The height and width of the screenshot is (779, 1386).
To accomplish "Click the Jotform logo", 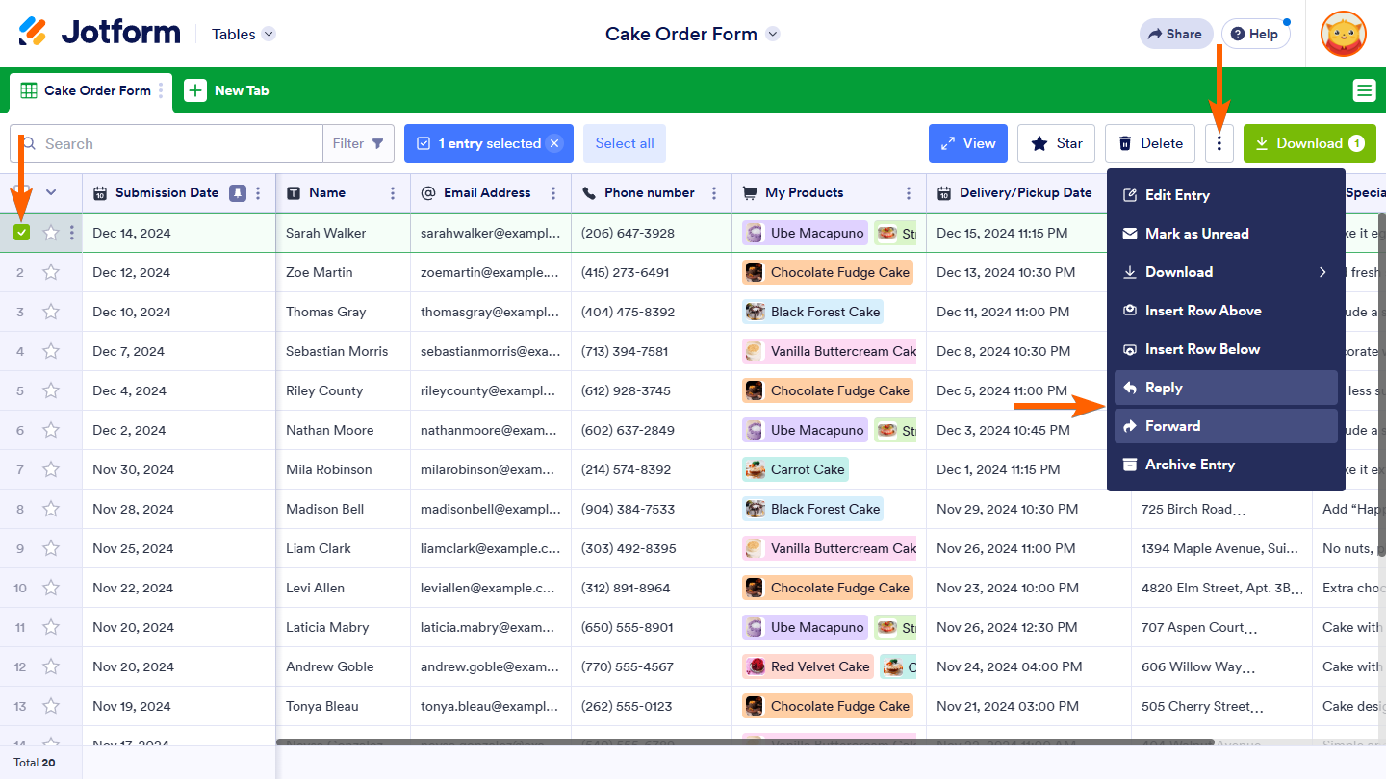I will (99, 33).
